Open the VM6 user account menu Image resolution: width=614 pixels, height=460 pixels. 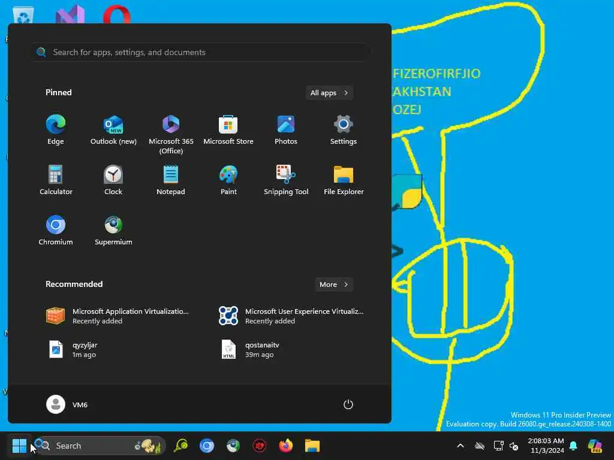point(67,404)
